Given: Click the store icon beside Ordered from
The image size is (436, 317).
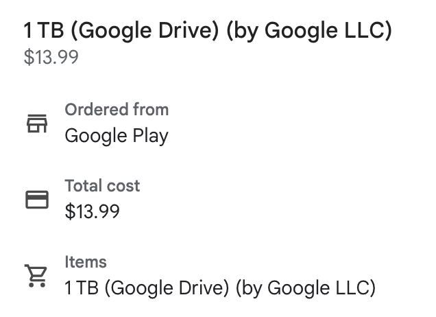Looking at the screenshot, I should point(36,123).
